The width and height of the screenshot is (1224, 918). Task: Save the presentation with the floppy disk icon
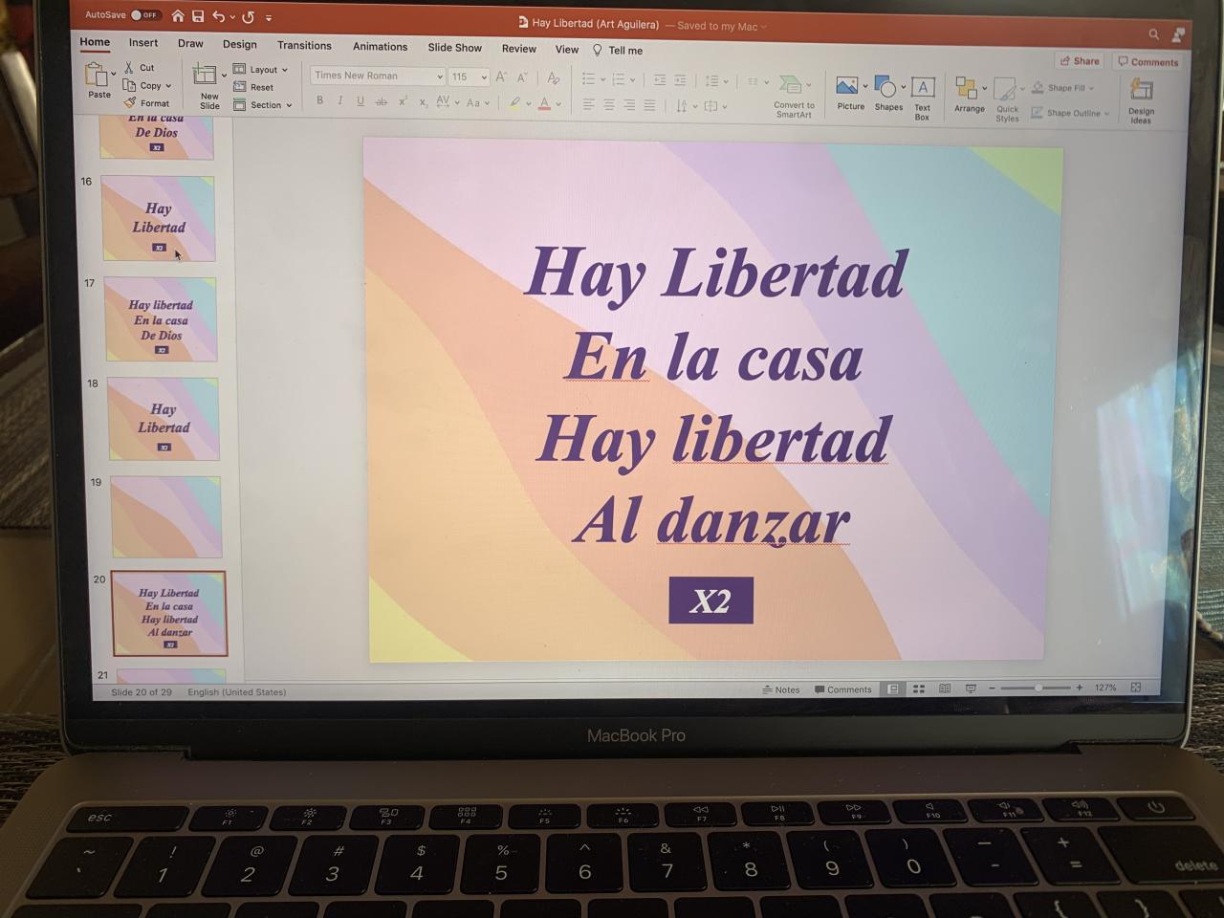198,16
